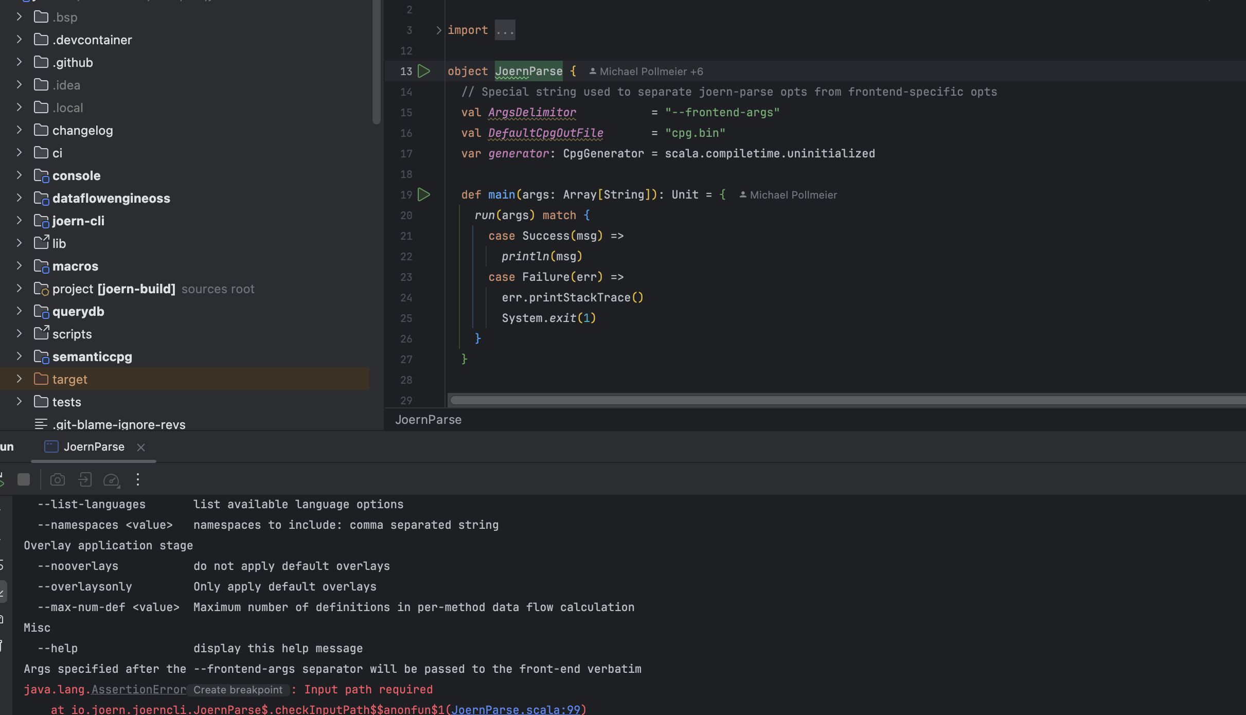Click the Michael Pollmeier hint beside main
This screenshot has height=715, width=1246.
788,195
